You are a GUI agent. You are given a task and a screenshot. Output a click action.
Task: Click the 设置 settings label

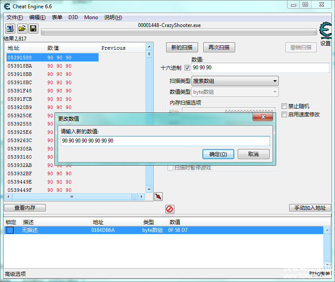tap(325, 43)
